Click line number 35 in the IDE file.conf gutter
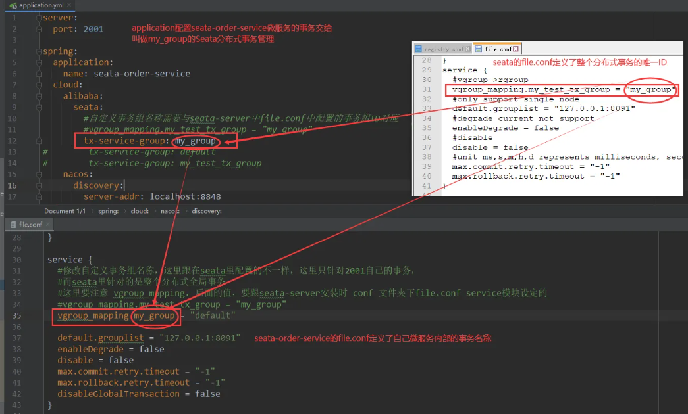The height and width of the screenshot is (414, 688). tap(16, 315)
